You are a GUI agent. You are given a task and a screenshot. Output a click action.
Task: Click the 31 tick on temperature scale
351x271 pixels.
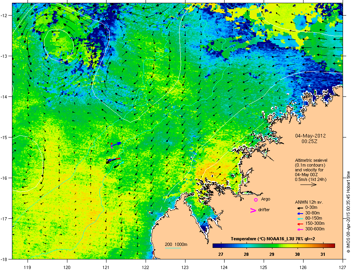[x=323, y=254]
